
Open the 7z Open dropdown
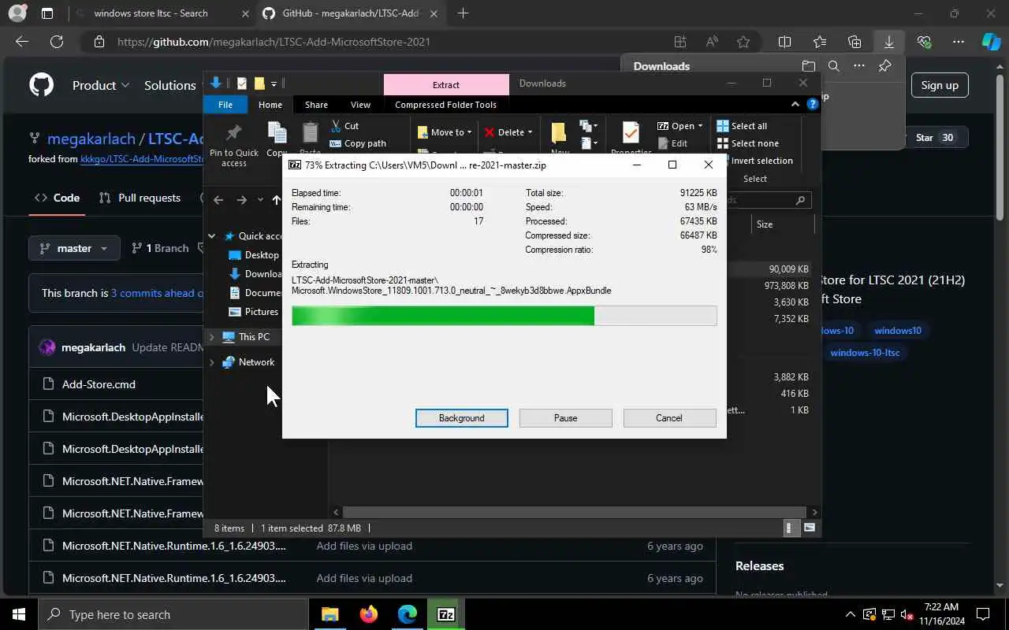[x=679, y=126]
